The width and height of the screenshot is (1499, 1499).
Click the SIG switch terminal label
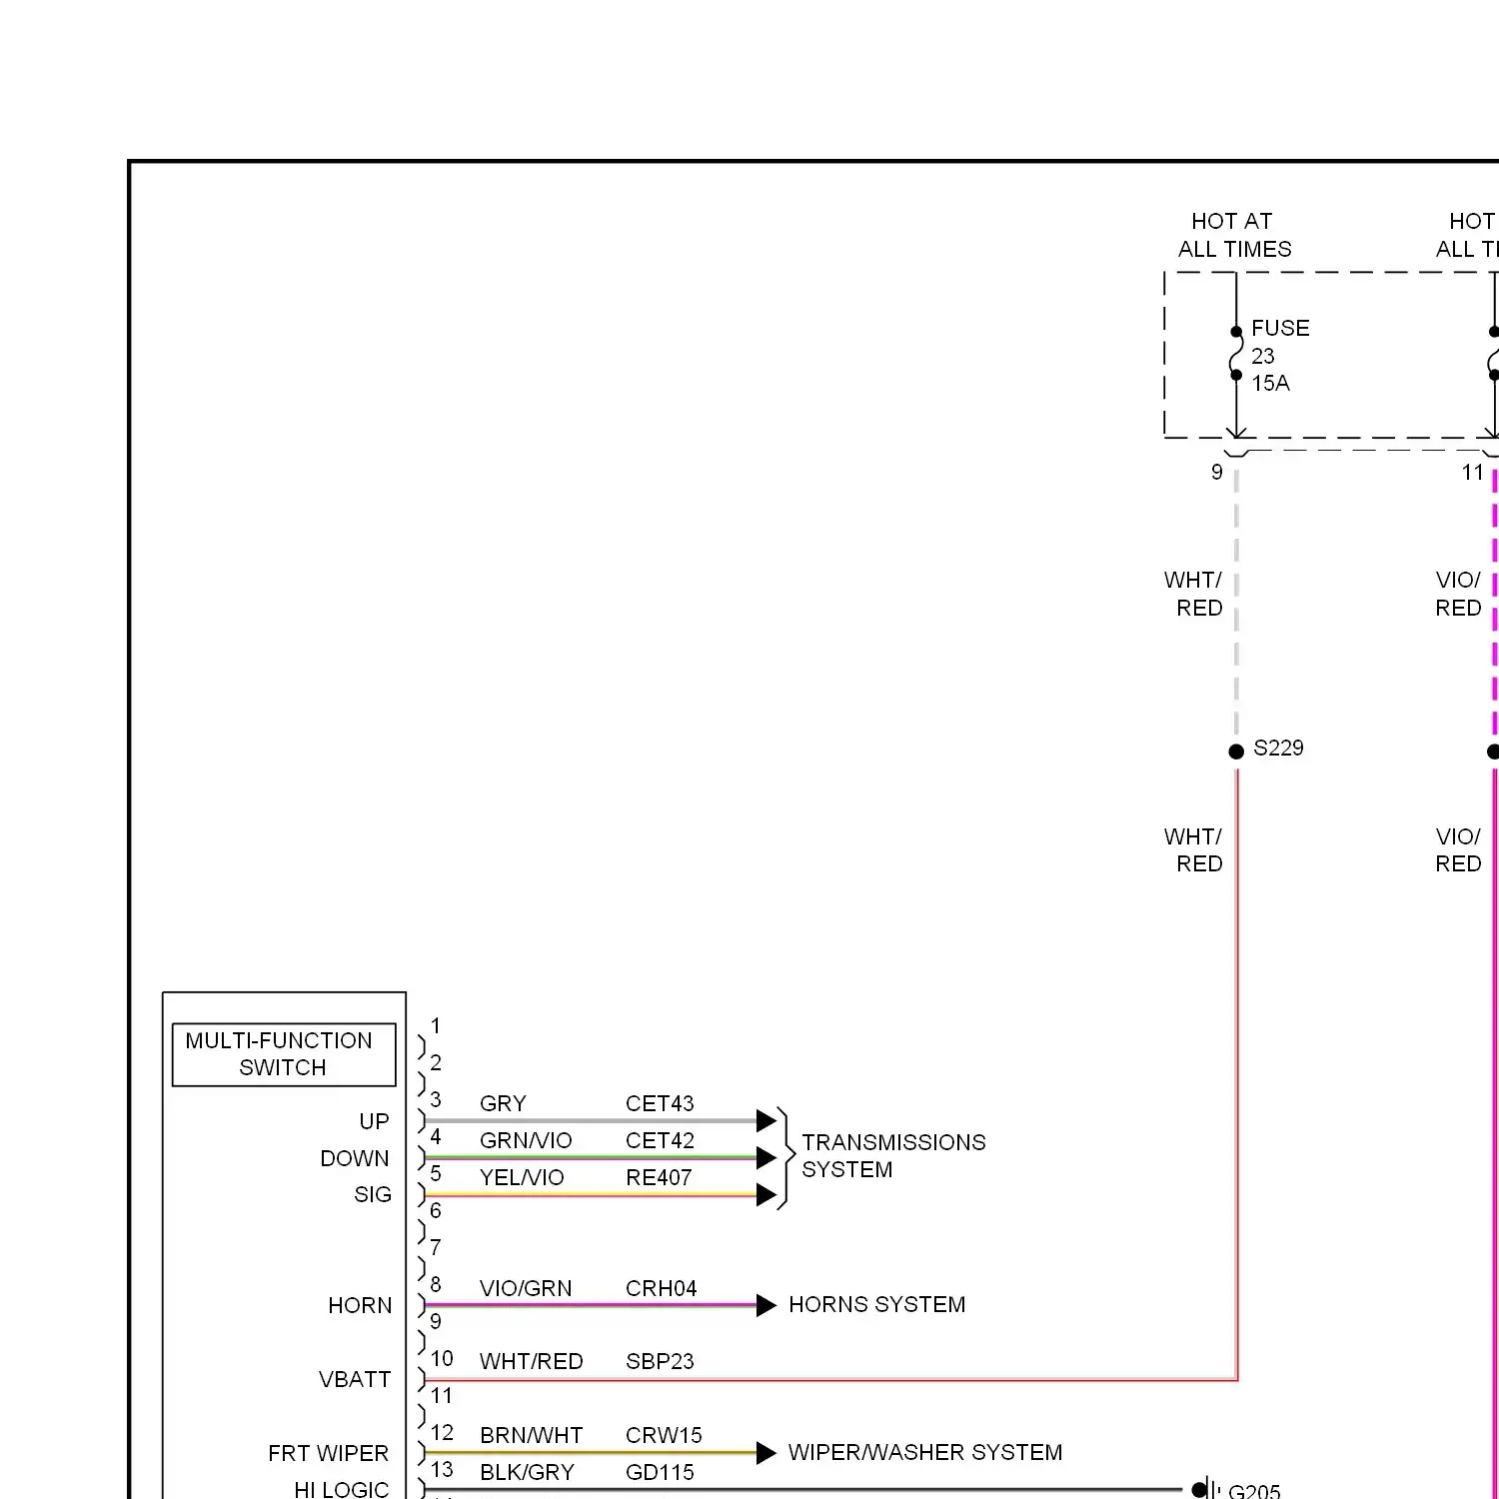[x=373, y=1194]
